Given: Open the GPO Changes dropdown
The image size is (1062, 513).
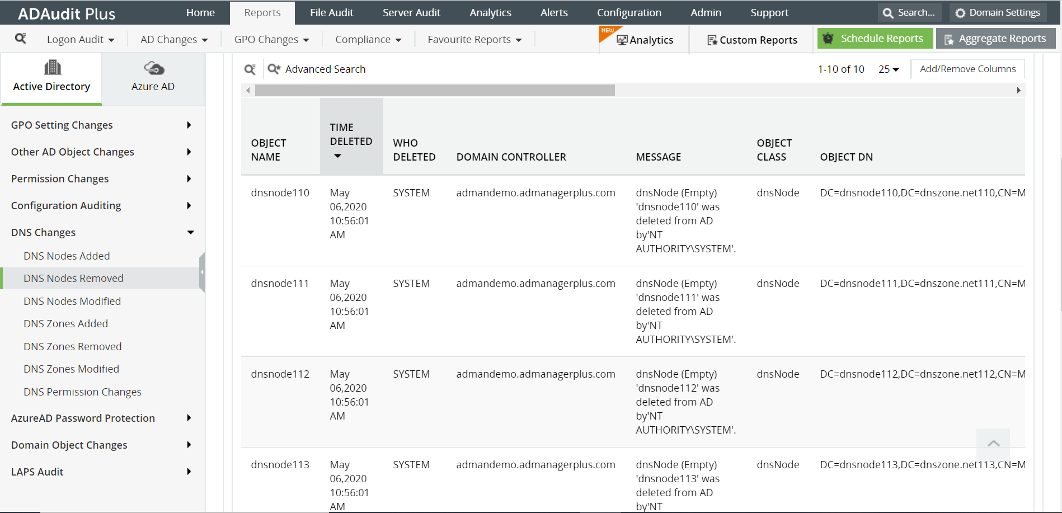Looking at the screenshot, I should point(271,39).
